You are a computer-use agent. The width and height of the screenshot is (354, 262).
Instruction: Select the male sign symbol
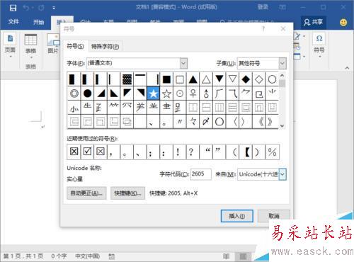pyautogui.click(x=206, y=93)
